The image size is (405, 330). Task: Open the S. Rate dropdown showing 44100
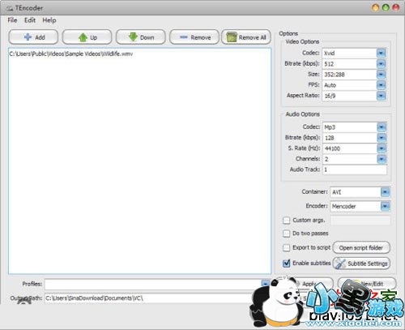pyautogui.click(x=382, y=148)
